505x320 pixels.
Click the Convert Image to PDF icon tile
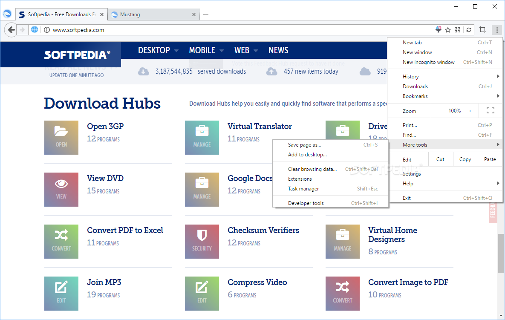click(x=342, y=293)
